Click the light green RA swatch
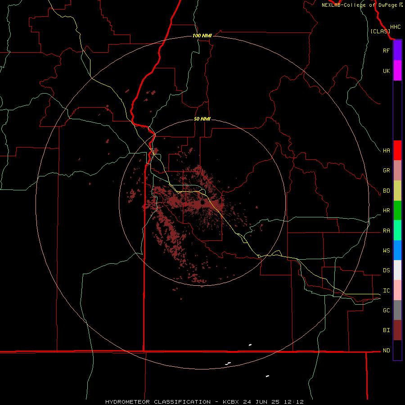Screen dimensions: 405x405 (x=397, y=230)
